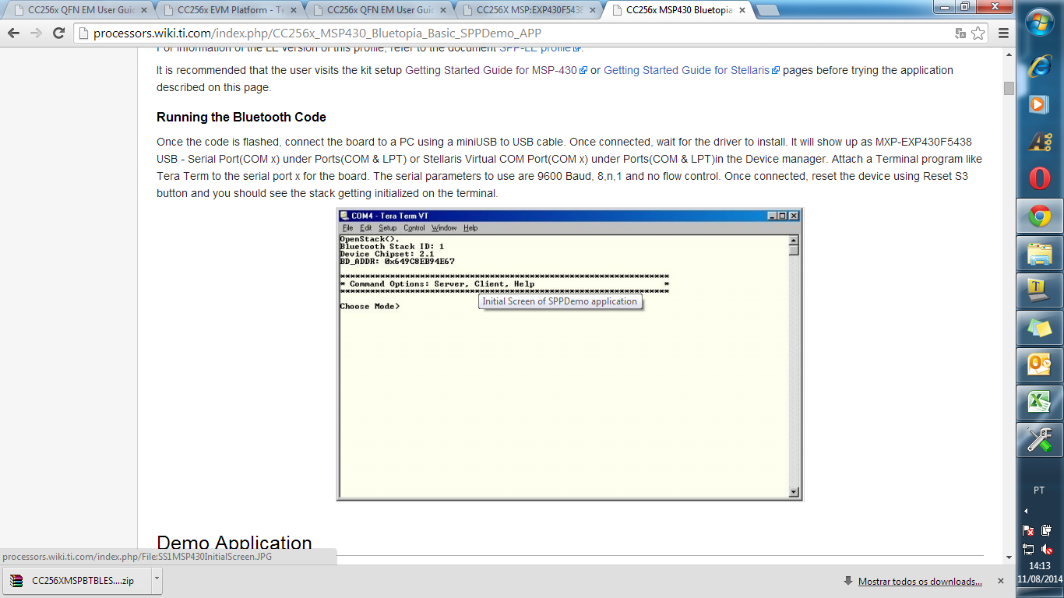Close the CC256x EVM Platform tab
The width and height of the screenshot is (1064, 598).
pyautogui.click(x=293, y=11)
